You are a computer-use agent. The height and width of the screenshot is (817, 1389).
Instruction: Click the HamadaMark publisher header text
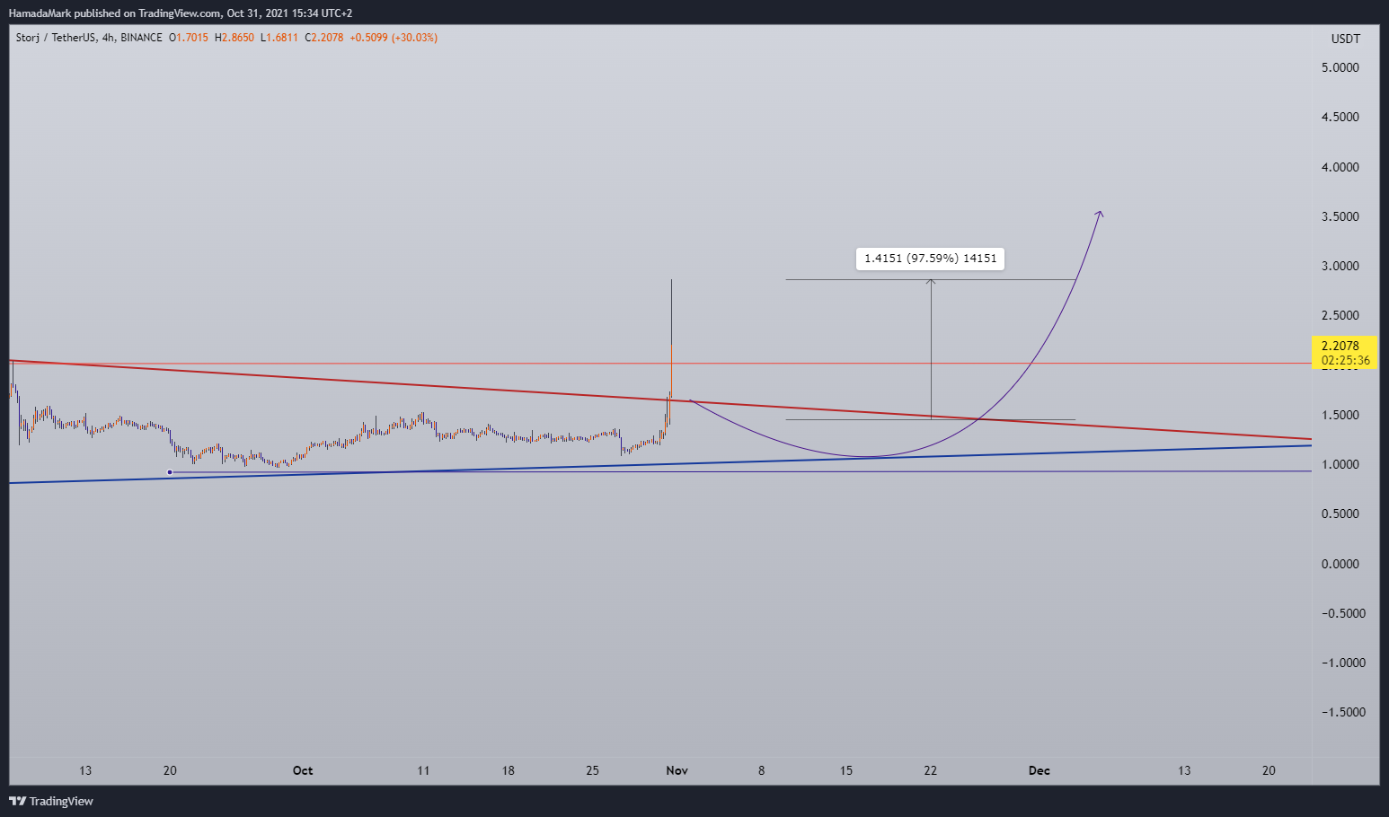coord(181,13)
